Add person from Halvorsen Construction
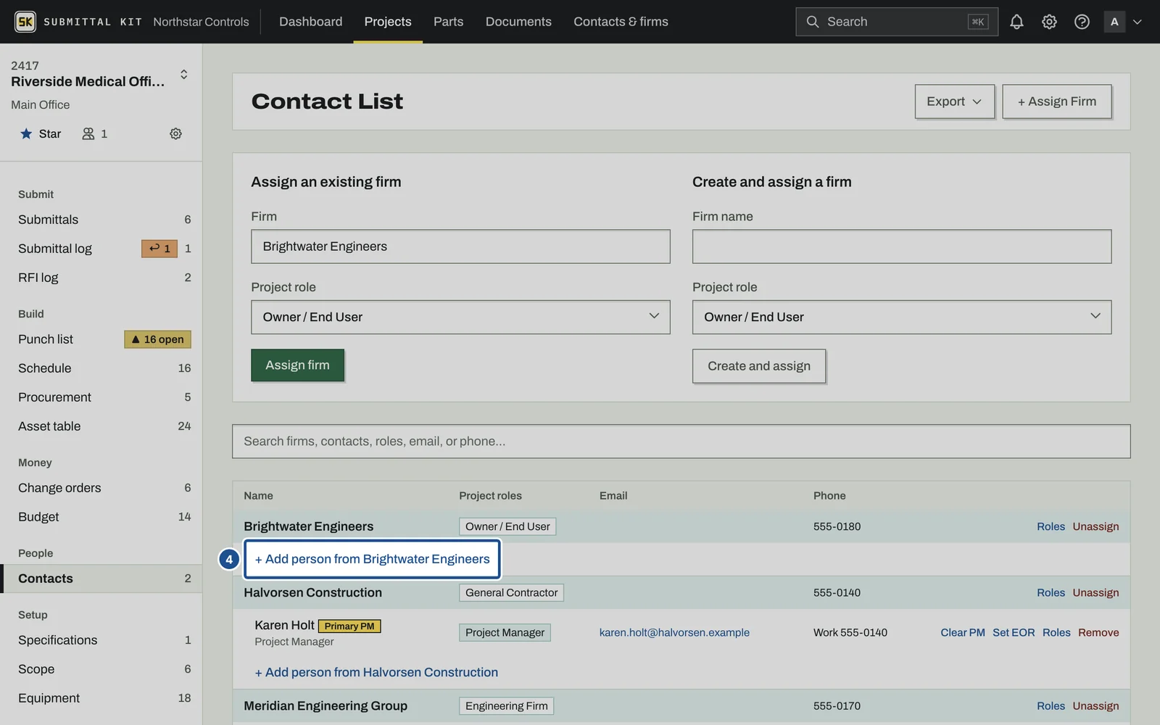The width and height of the screenshot is (1160, 725). point(376,672)
